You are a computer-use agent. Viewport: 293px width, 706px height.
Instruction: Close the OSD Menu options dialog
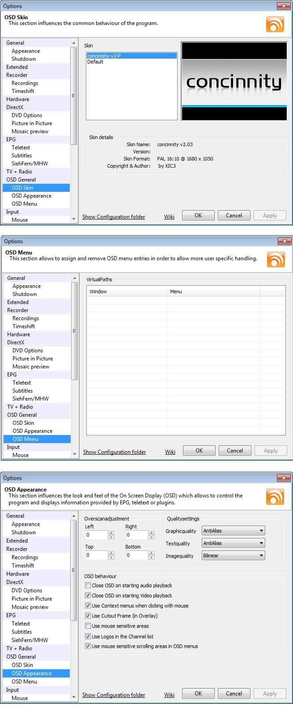(284, 241)
